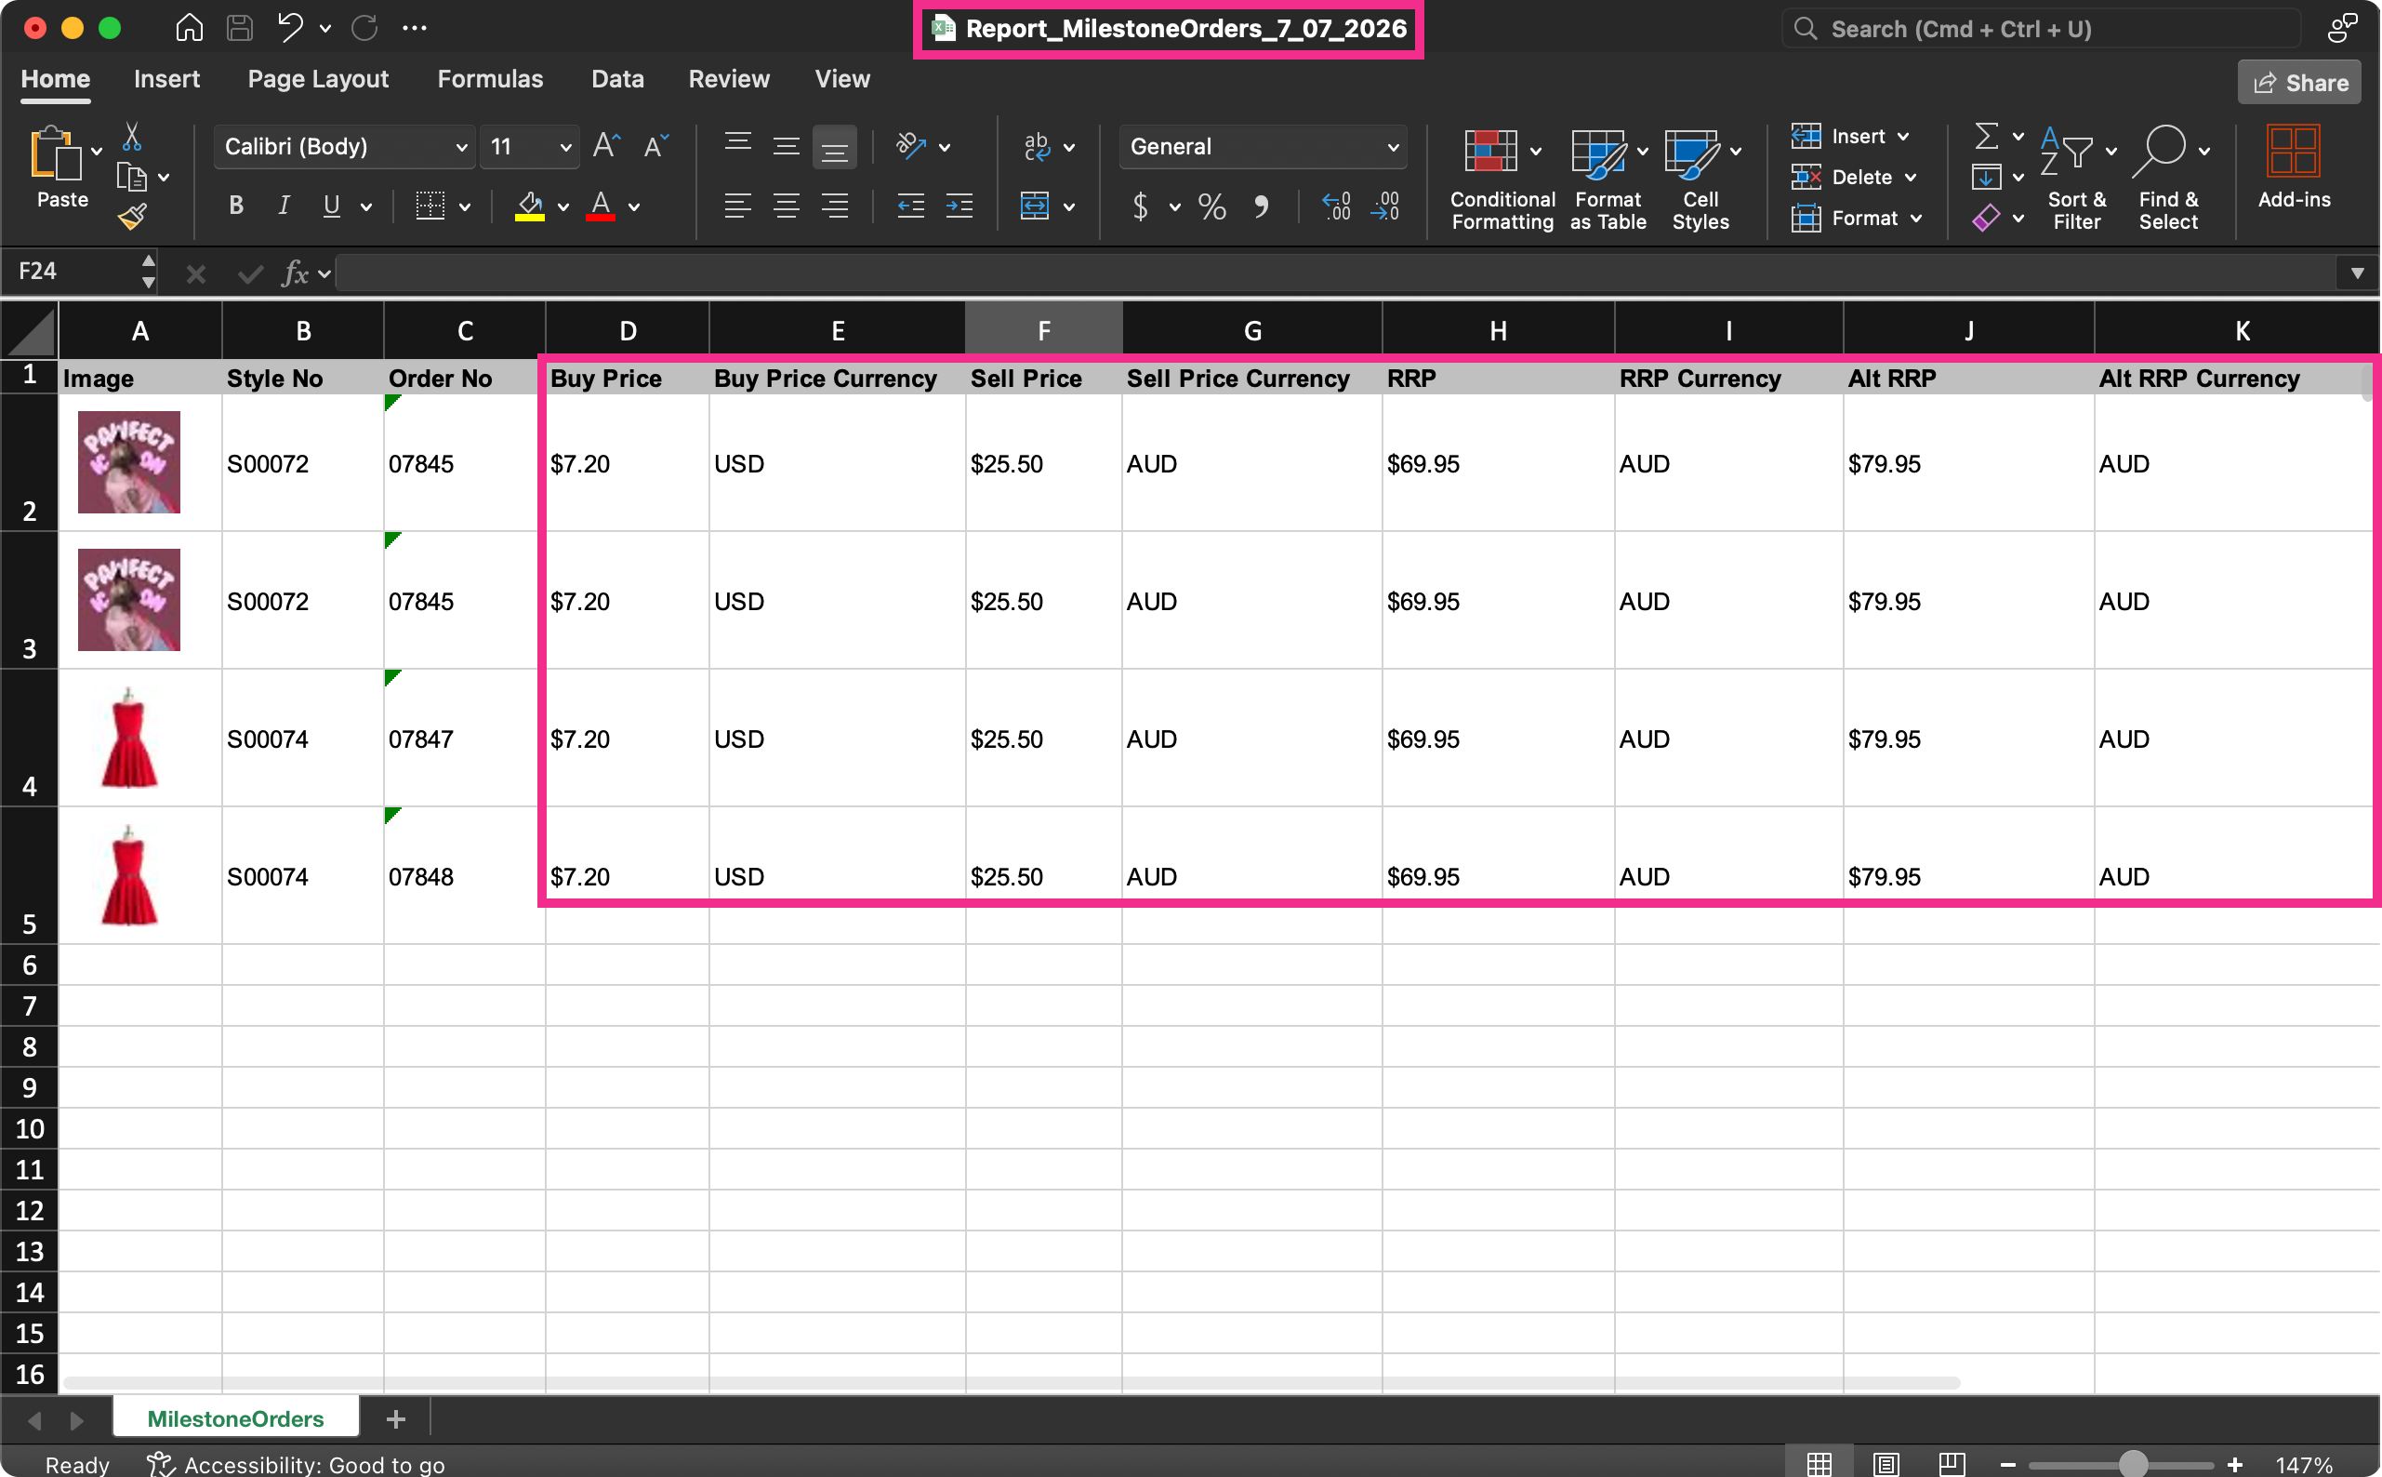Click the AutoSum sigma icon
Screen dimensions: 2382x1477
point(1986,136)
